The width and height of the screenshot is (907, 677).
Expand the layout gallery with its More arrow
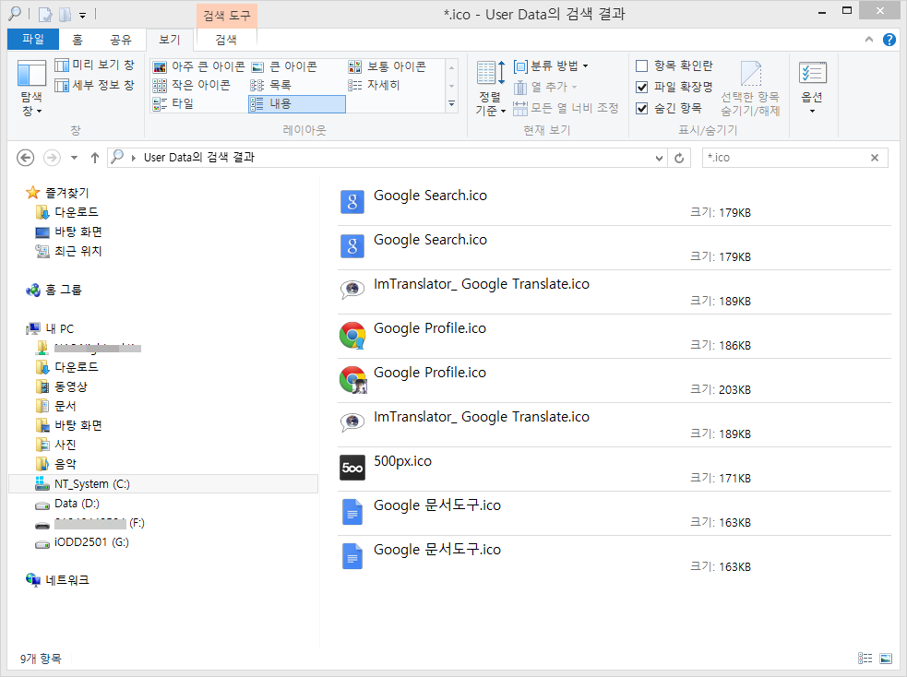452,104
